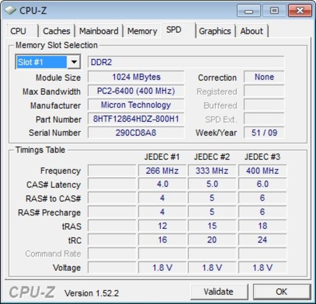Click the RAS# Precharge label
The image size is (316, 304).
pos(49,213)
